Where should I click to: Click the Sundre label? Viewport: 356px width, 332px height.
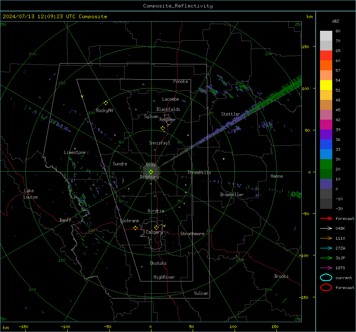pyautogui.click(x=120, y=164)
